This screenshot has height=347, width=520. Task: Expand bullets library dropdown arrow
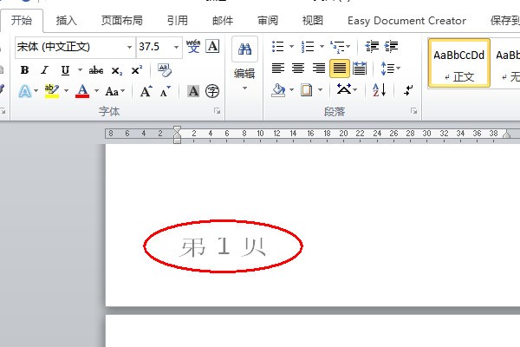click(x=291, y=46)
